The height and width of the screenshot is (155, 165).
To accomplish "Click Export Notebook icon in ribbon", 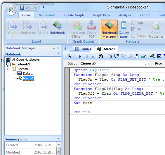I will click(57, 28).
